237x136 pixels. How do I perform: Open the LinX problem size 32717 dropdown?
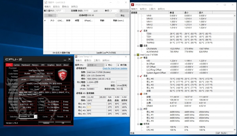click(x=64, y=11)
